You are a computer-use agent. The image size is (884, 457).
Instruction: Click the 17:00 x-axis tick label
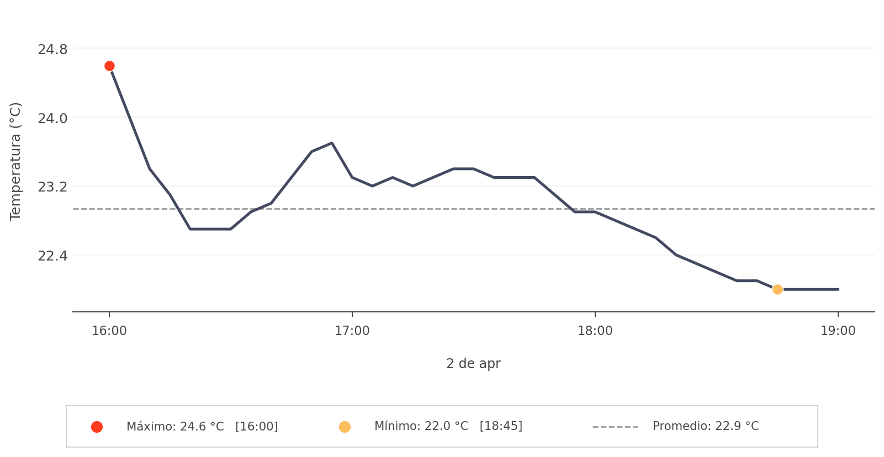tap(352, 331)
